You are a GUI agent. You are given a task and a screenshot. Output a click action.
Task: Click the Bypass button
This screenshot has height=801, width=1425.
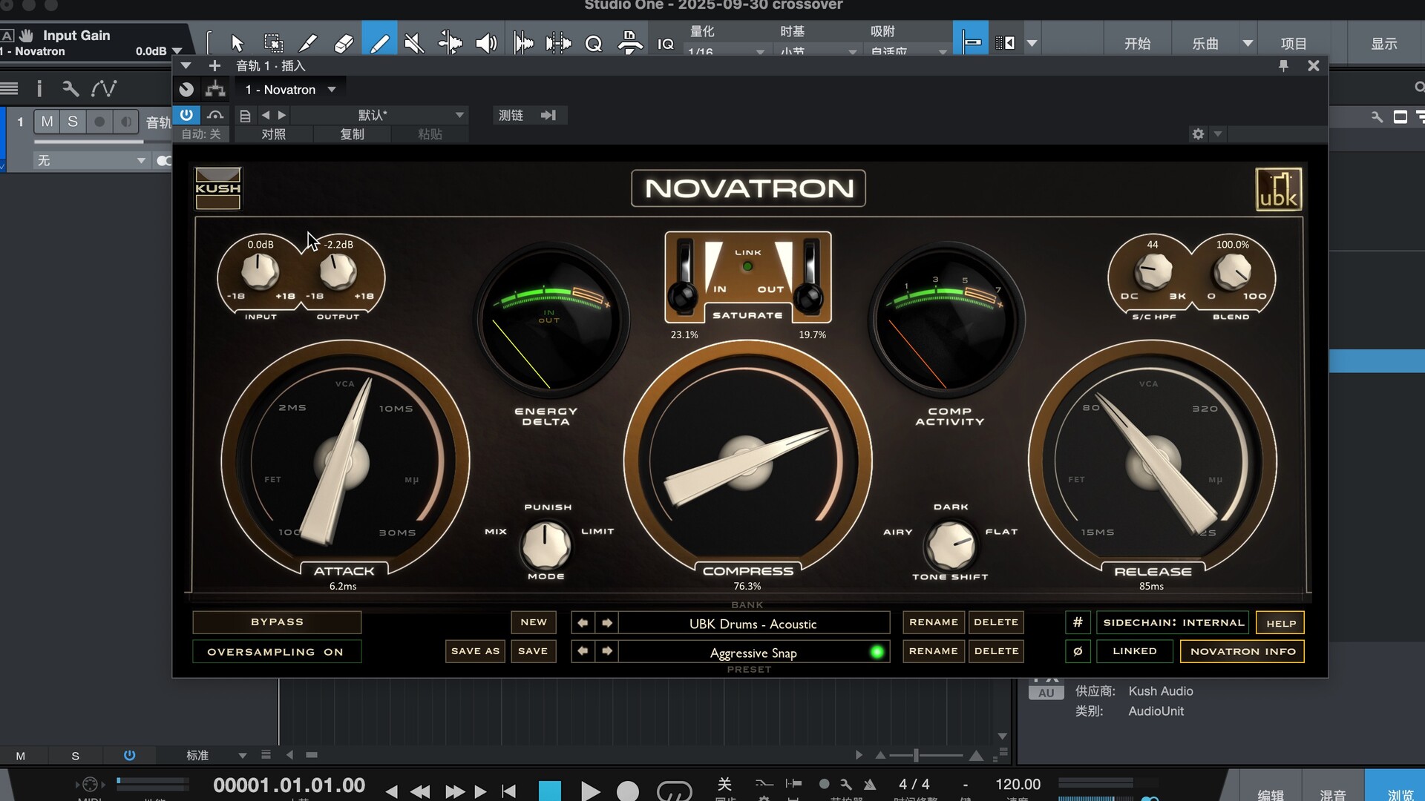pyautogui.click(x=277, y=622)
